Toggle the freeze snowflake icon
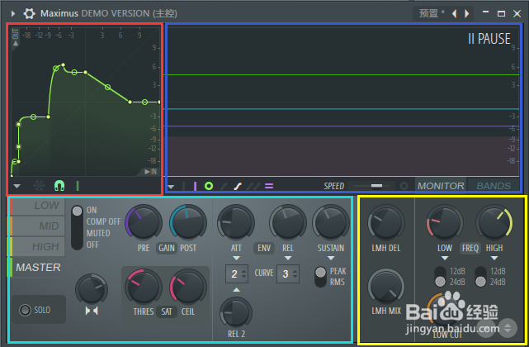This screenshot has width=529, height=347. tap(39, 186)
